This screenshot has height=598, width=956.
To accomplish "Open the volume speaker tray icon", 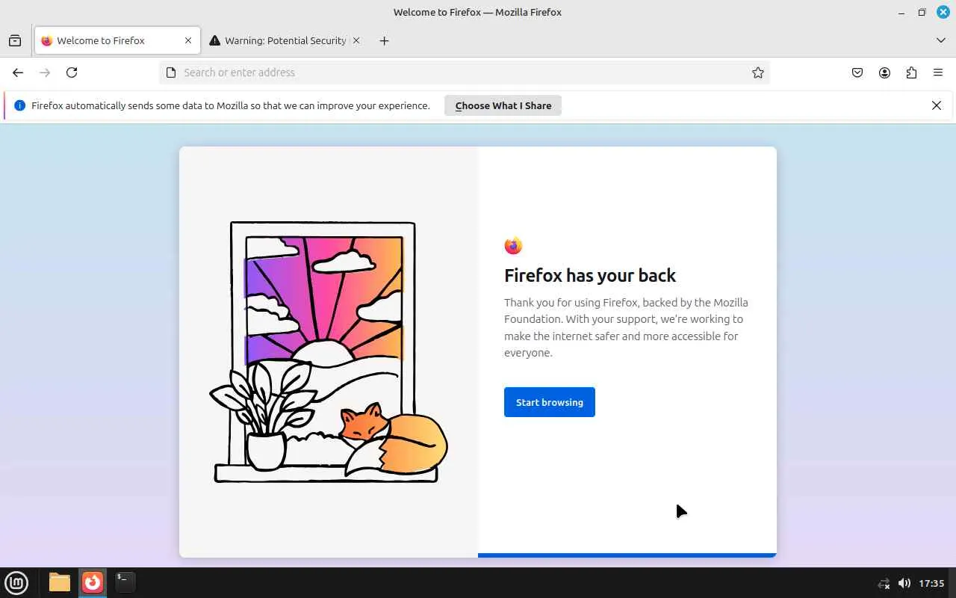I will click(904, 583).
